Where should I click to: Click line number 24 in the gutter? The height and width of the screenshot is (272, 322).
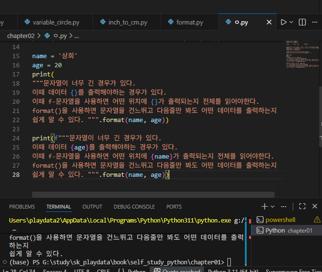(16, 138)
